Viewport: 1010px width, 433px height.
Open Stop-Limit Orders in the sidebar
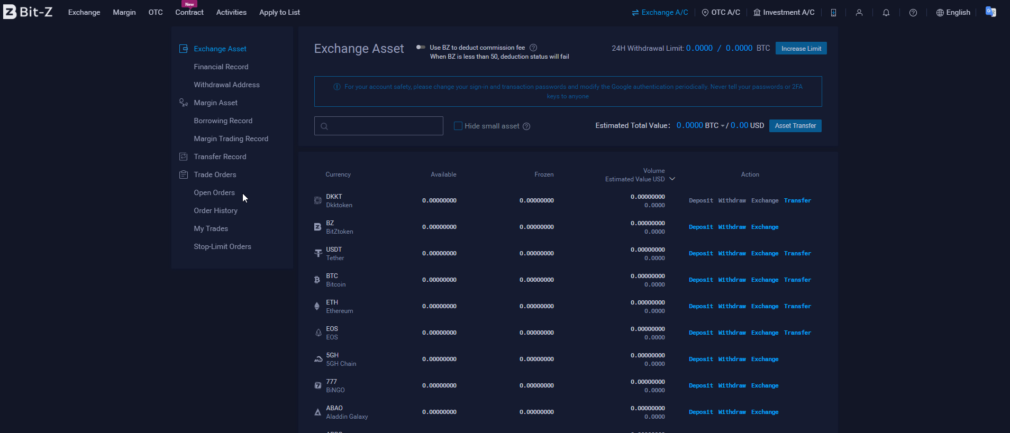click(x=222, y=246)
